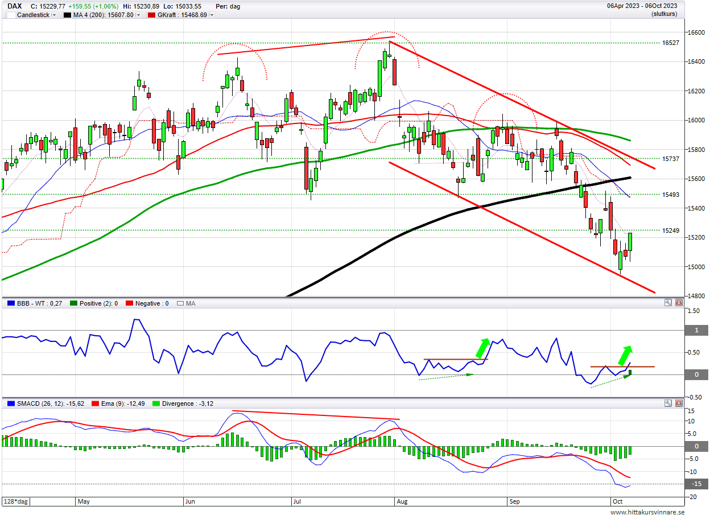Screen dimensions: 710x515
Task: Click the 16527 price level label
Action: [x=671, y=43]
